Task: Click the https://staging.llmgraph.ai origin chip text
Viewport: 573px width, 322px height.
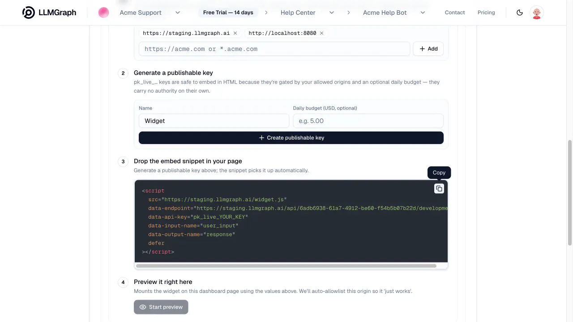Action: [x=186, y=33]
